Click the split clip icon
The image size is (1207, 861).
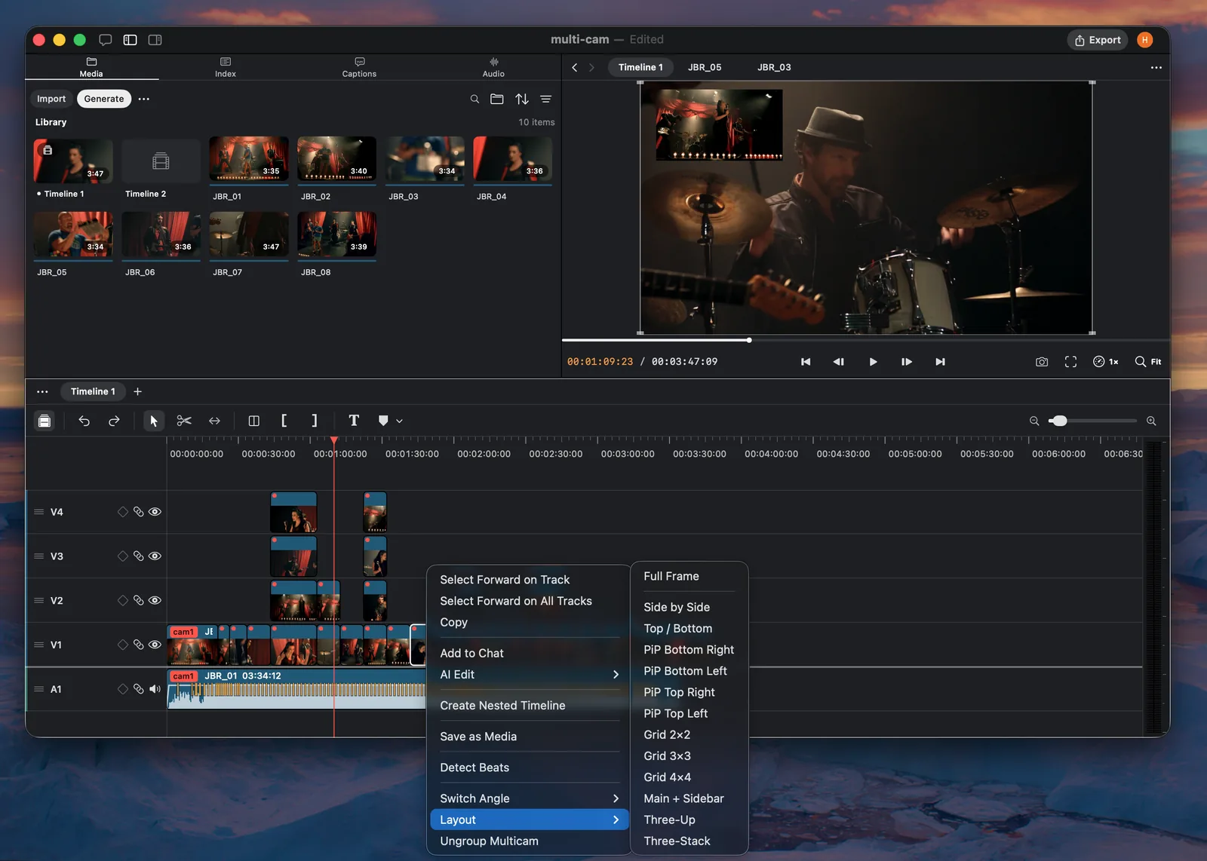coord(253,421)
